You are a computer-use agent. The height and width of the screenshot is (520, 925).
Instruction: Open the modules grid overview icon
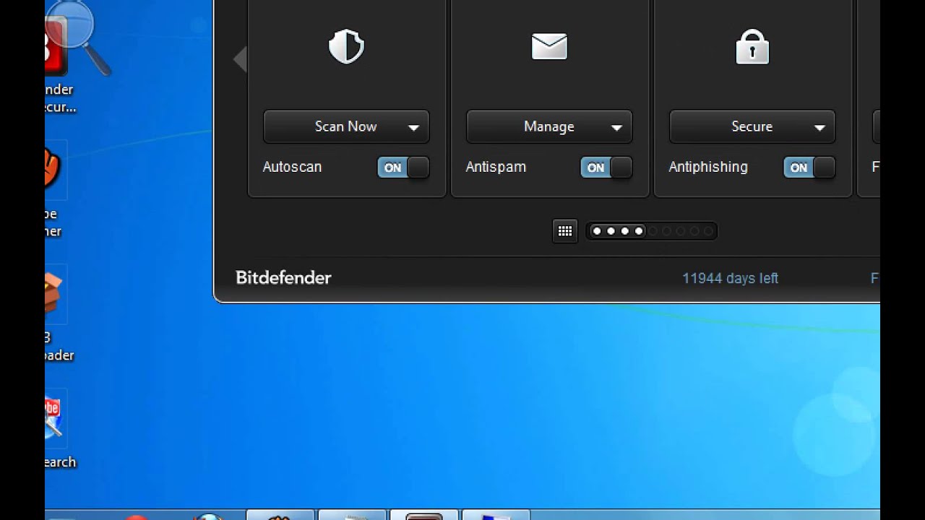click(565, 231)
